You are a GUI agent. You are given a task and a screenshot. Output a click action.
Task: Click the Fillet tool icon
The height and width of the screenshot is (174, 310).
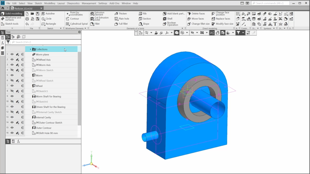92,24
